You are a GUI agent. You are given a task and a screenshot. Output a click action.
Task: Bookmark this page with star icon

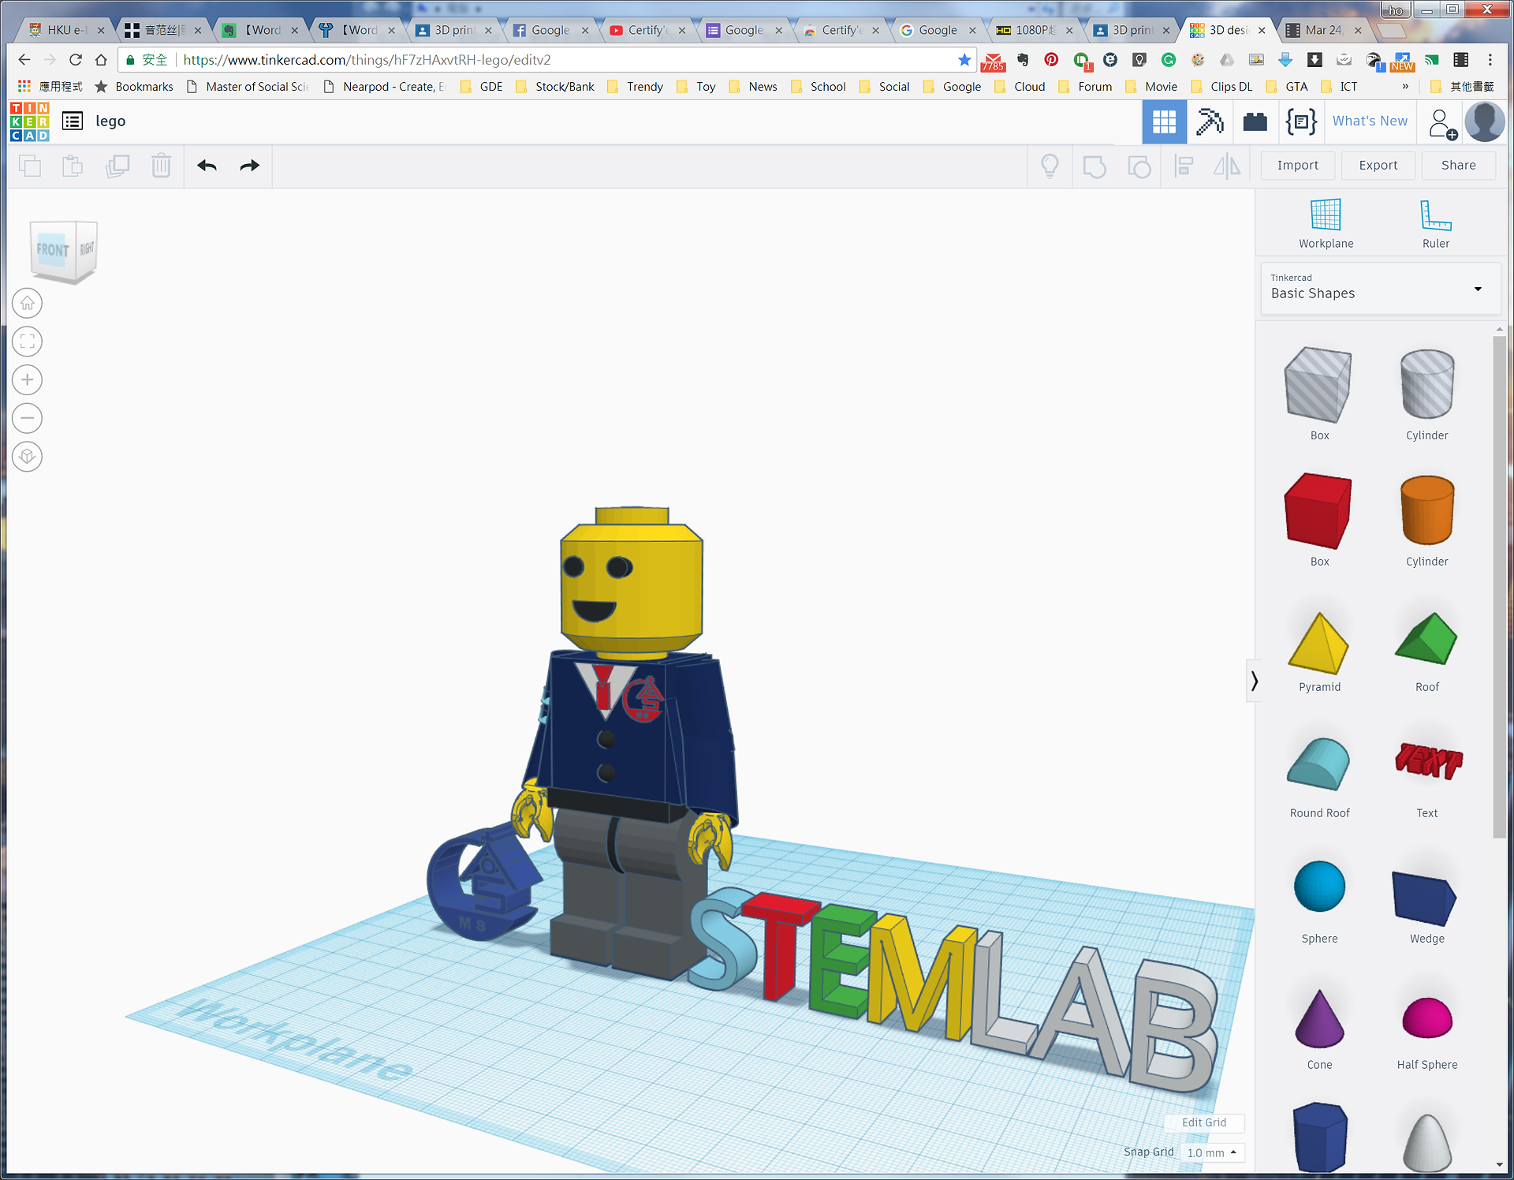(x=964, y=60)
